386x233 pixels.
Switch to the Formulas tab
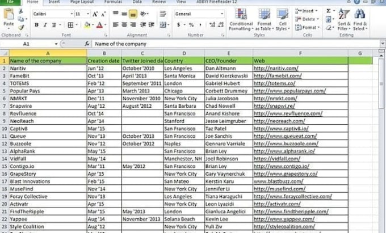click(113, 2)
